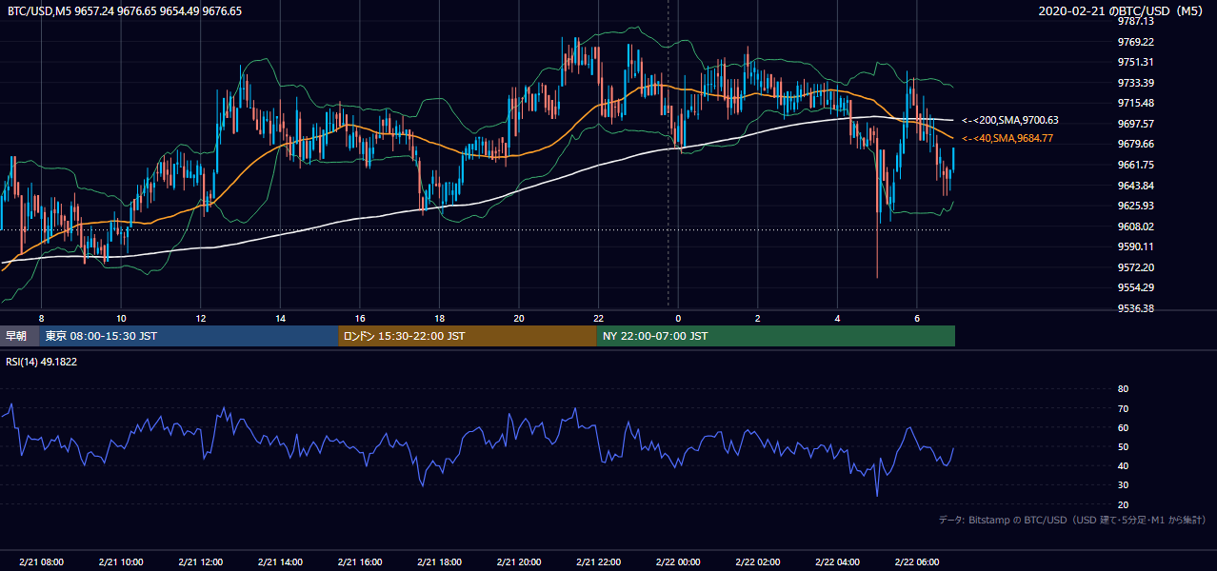Click the time label 2/22 04:00
Screen dimensions: 1217x571
tap(837, 562)
